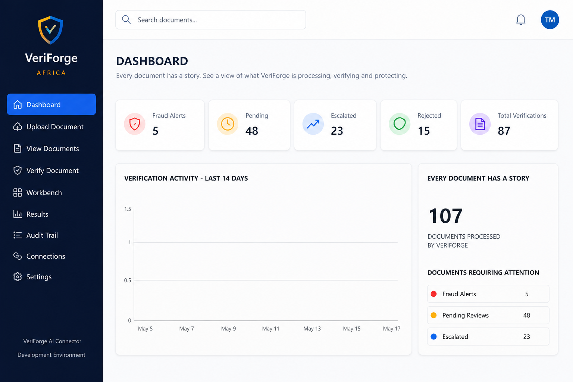Click the VeriForge shield logo
This screenshot has height=382, width=573.
(x=51, y=30)
